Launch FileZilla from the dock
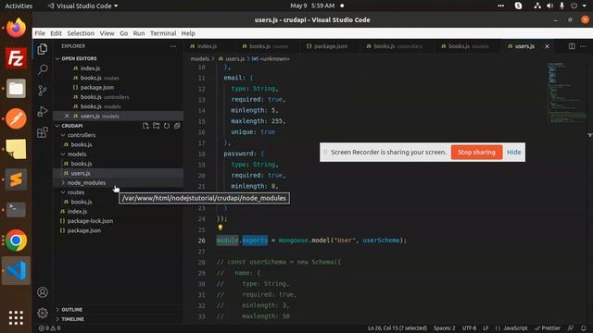Viewport: 593px width, 333px height. pos(16,58)
